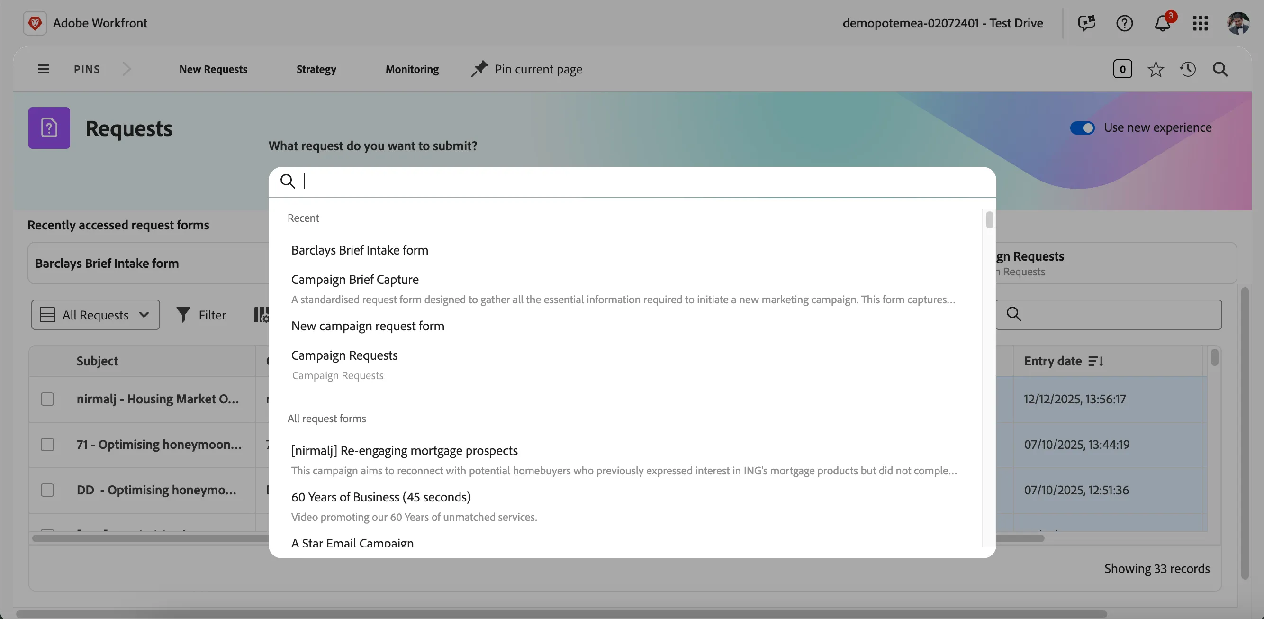Open the nine-dot app switcher
This screenshot has width=1264, height=619.
click(x=1200, y=23)
